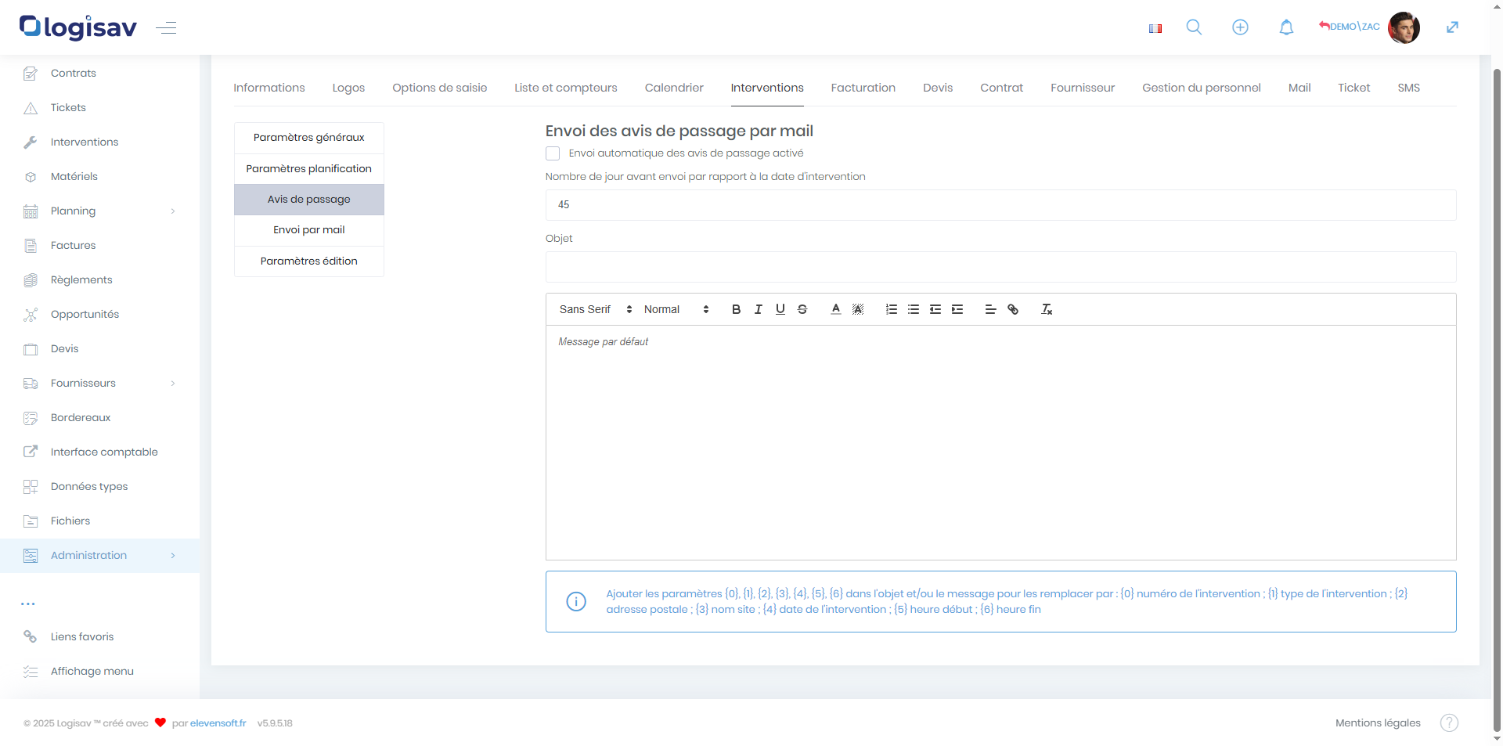1503x746 pixels.
Task: Click the search magnifier icon
Action: click(x=1194, y=27)
